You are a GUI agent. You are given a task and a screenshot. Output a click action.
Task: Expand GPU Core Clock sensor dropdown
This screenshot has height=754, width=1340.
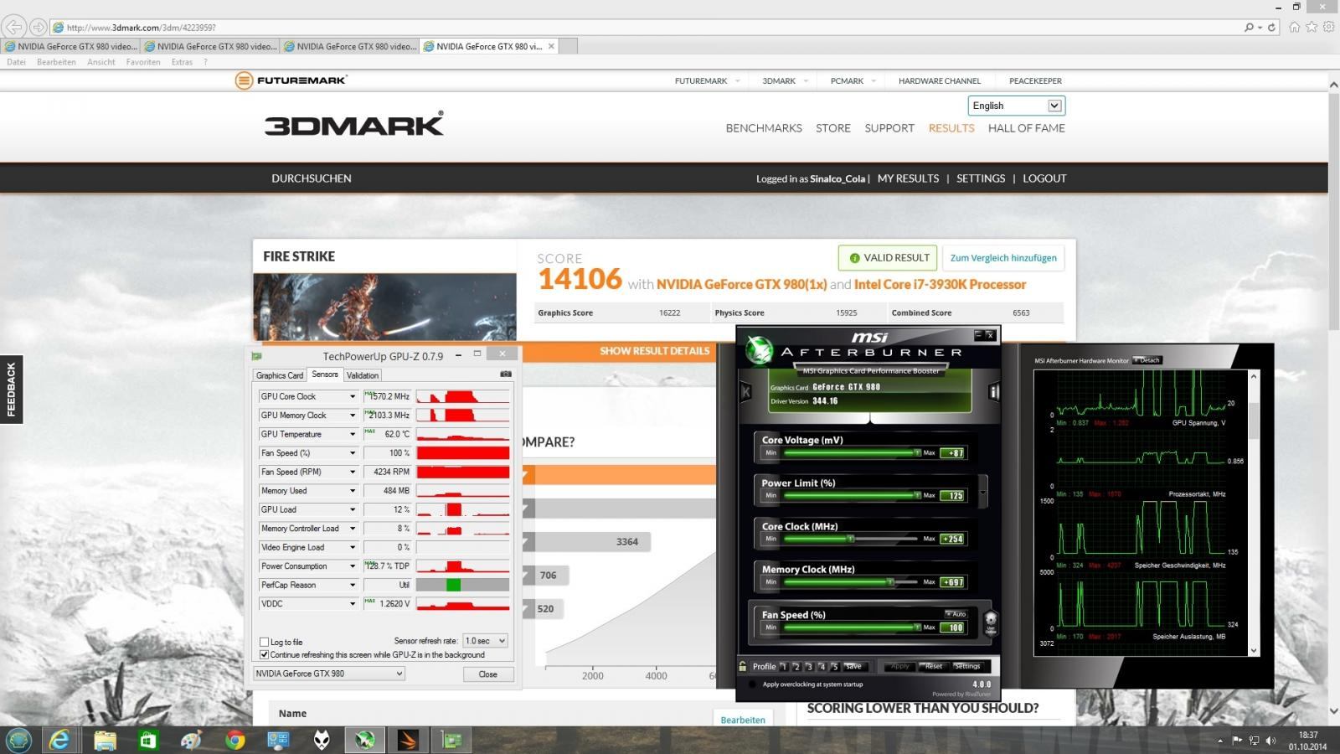tap(352, 396)
